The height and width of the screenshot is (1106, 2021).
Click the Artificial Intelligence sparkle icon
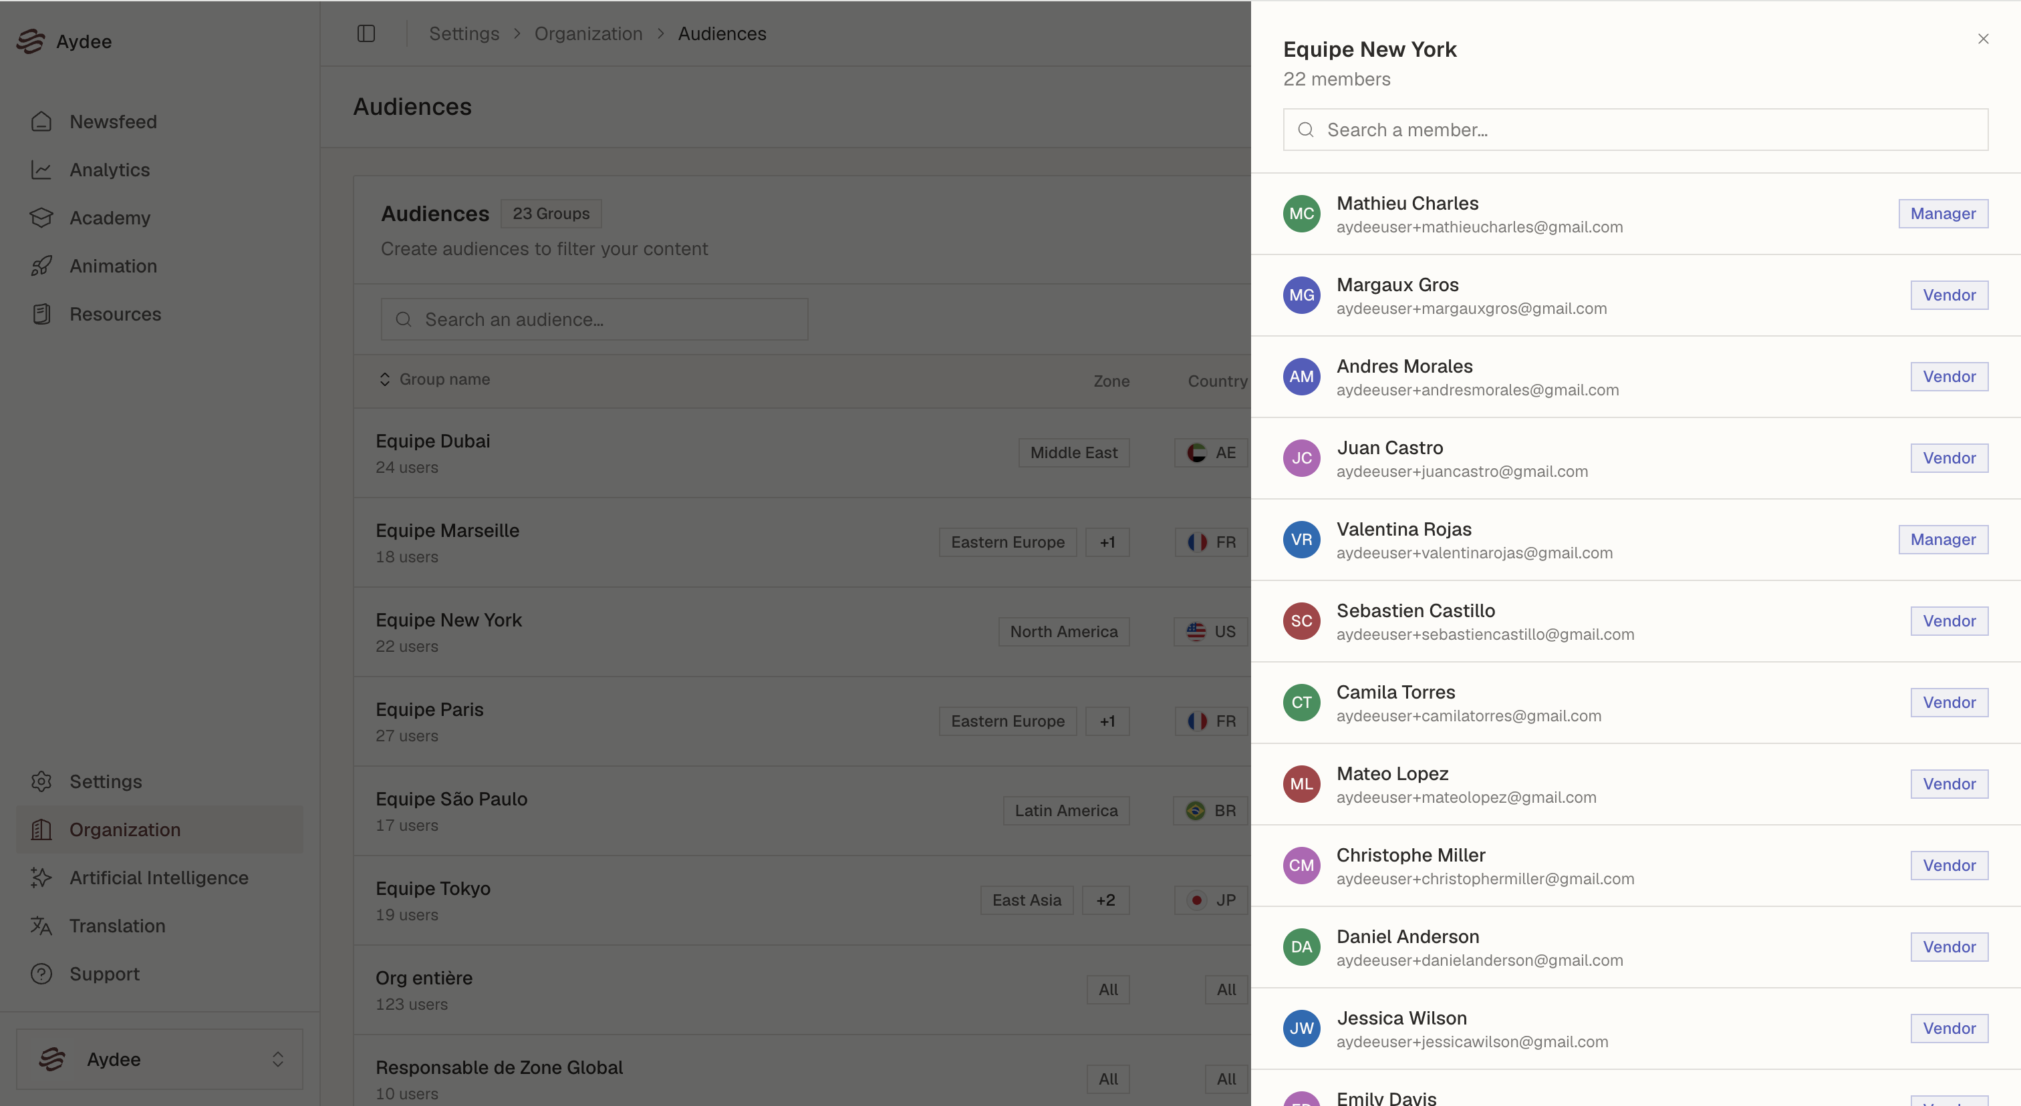[x=41, y=877]
